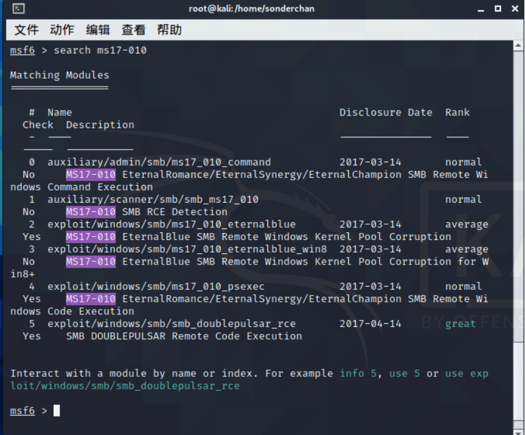Screen dimensions: 525x435
Task: Click the 'search ms17-010' command text
Action: click(x=100, y=51)
